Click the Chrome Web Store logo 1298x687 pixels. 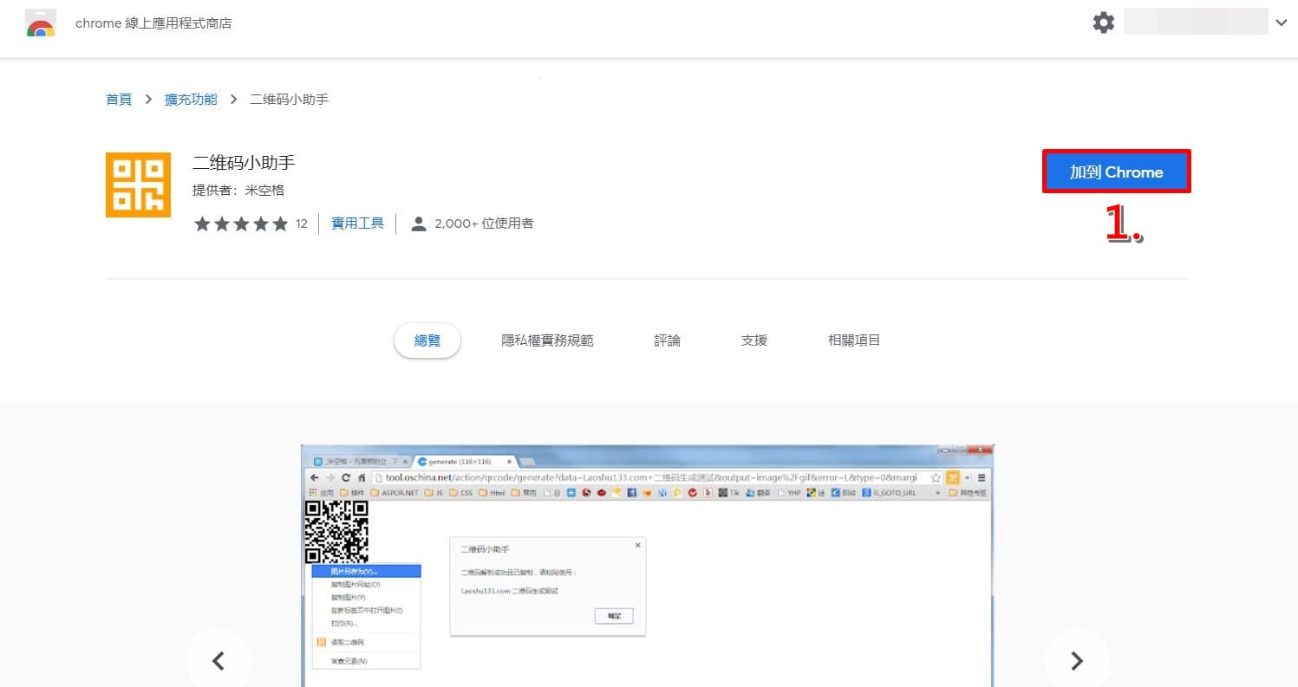tap(41, 23)
